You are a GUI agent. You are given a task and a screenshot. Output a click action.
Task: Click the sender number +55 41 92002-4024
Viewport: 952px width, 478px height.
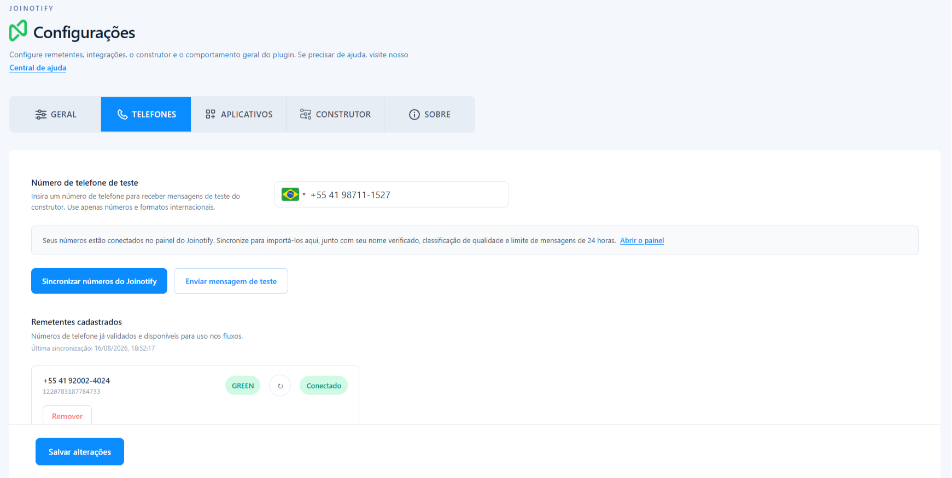click(x=77, y=381)
